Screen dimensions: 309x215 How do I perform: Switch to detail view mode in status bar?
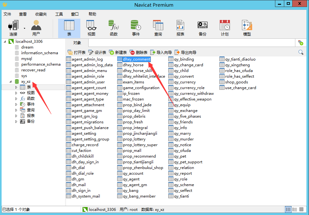point(295,209)
